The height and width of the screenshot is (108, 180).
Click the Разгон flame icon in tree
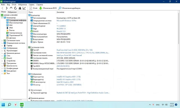8,30
